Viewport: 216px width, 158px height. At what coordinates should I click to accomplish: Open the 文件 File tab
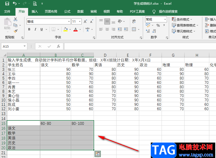(7, 11)
